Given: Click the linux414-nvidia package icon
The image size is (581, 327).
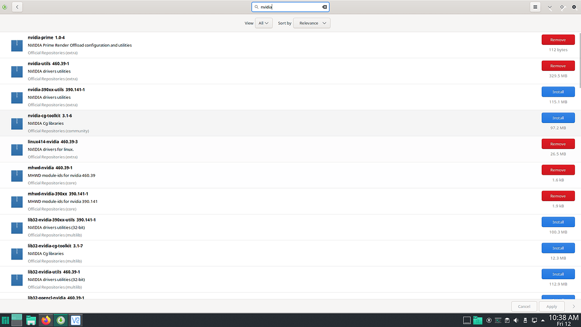Looking at the screenshot, I should (x=17, y=149).
